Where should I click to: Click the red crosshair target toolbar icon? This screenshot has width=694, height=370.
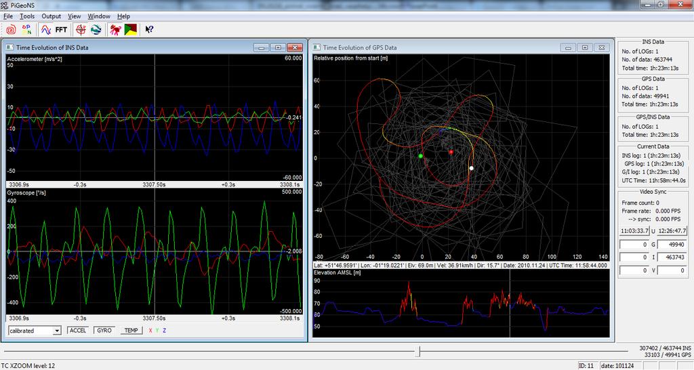81,30
